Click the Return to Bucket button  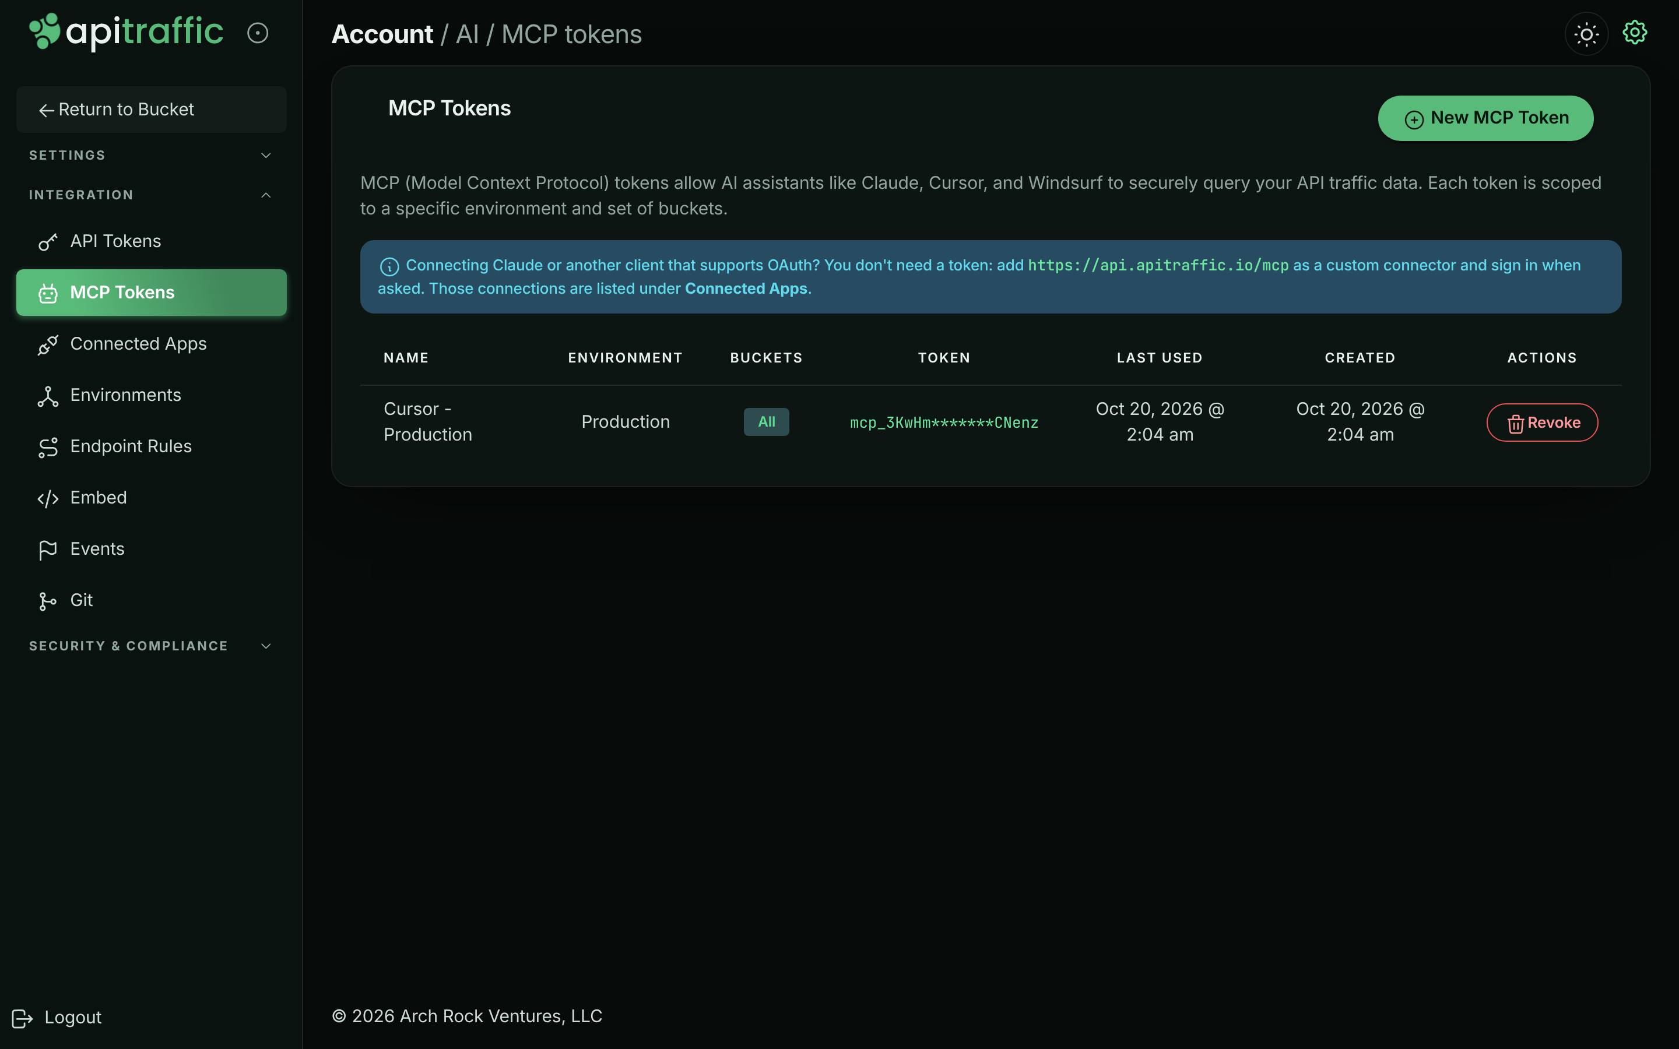(151, 110)
